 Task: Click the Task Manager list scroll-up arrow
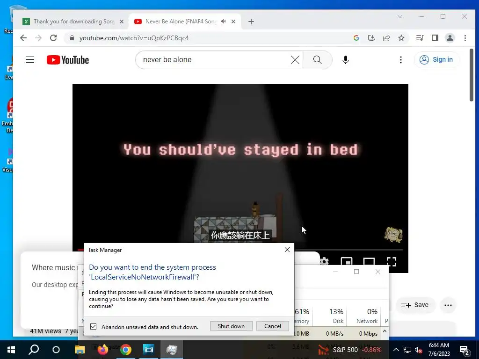click(385, 331)
